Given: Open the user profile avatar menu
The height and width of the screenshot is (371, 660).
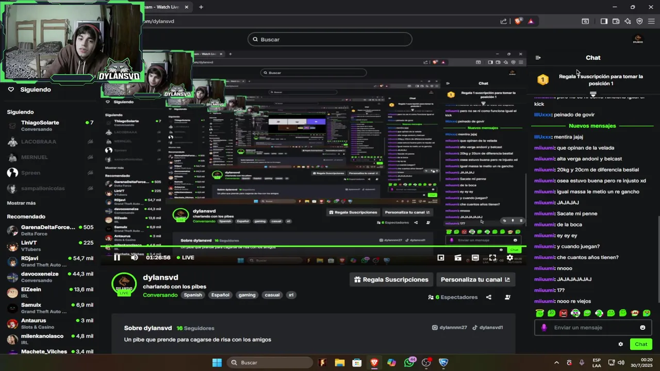Looking at the screenshot, I should coord(638,40).
